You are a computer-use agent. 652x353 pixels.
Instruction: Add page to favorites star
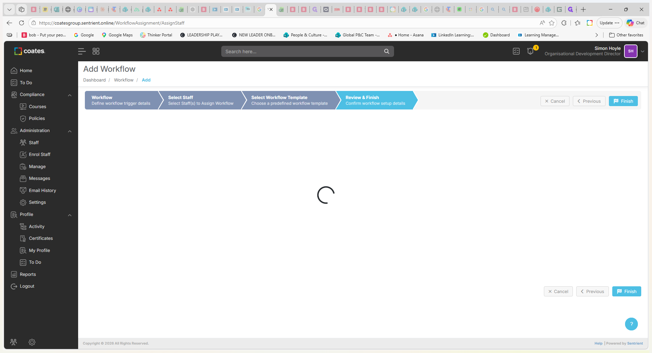click(x=552, y=23)
